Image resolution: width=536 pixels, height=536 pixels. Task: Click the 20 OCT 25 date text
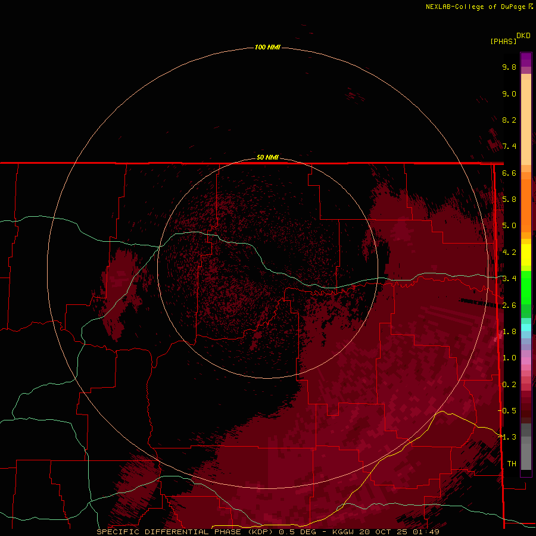(383, 532)
